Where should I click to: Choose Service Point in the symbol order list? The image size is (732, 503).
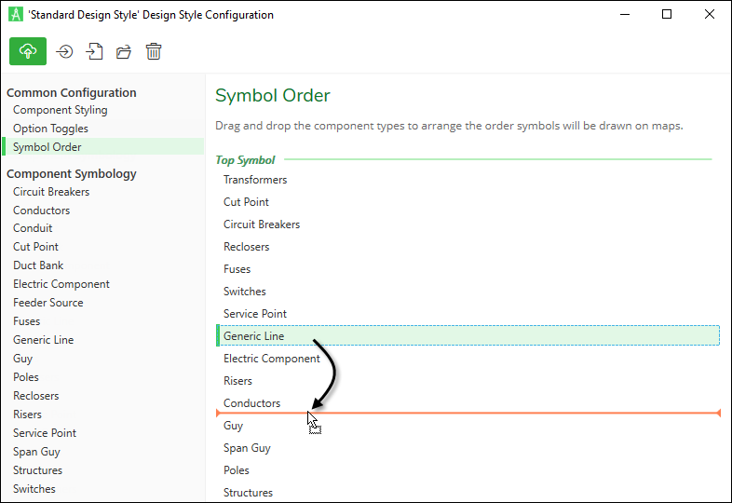[x=255, y=314]
